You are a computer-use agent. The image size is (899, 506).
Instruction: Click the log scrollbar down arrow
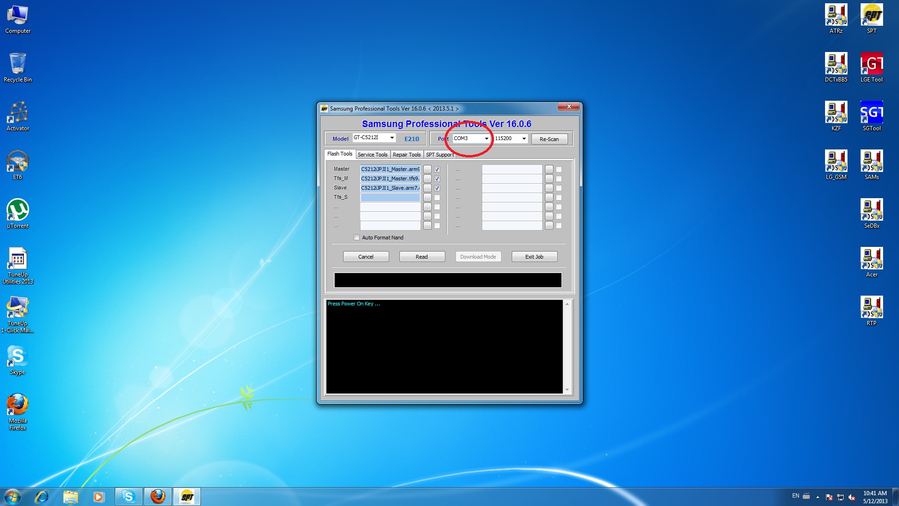(567, 390)
